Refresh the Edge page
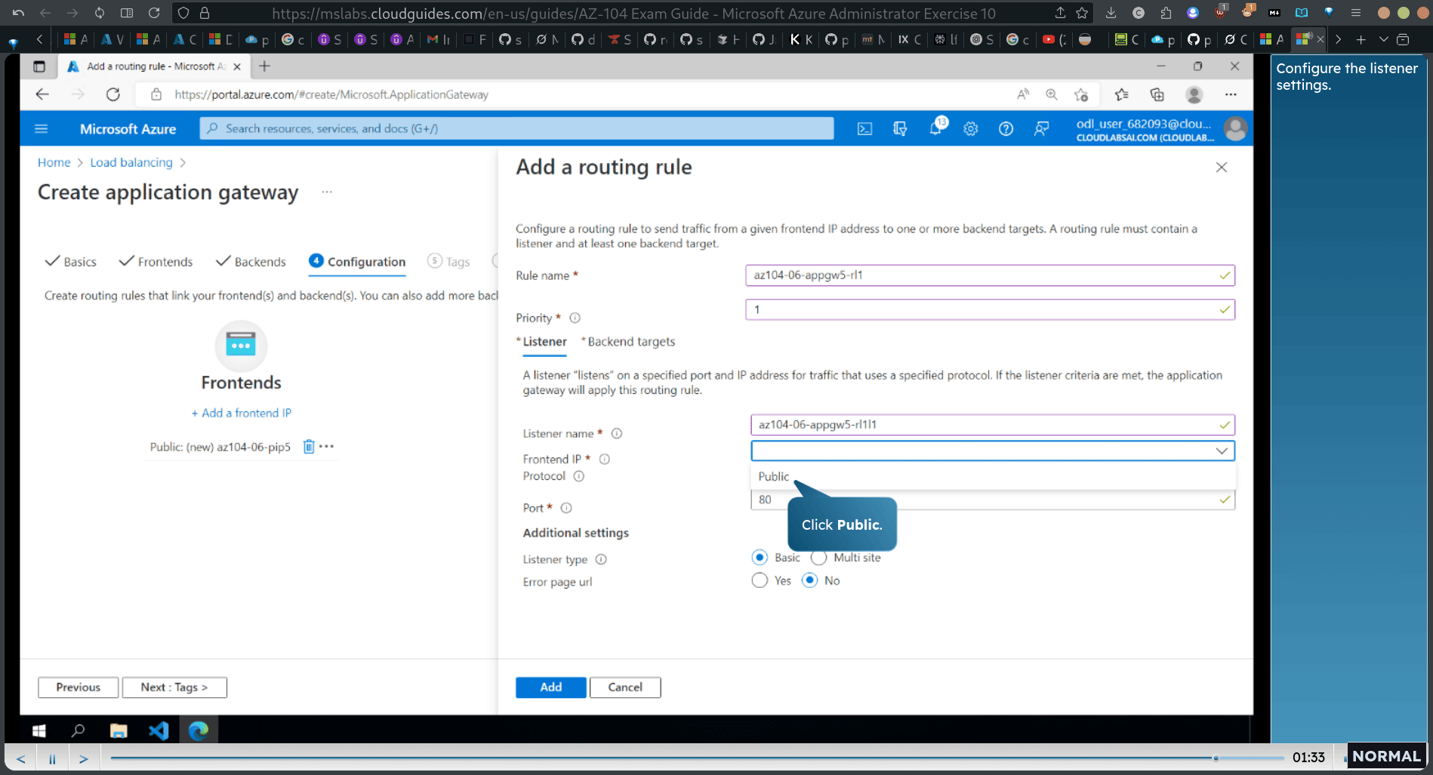Viewport: 1433px width, 775px height. click(113, 94)
